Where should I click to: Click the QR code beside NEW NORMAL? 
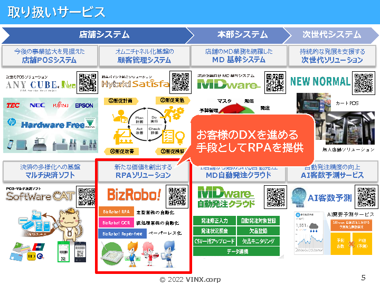pyautogui.click(x=364, y=82)
